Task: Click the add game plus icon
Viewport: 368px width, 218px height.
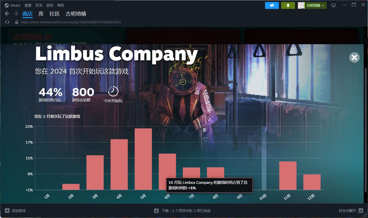Action: point(7,211)
